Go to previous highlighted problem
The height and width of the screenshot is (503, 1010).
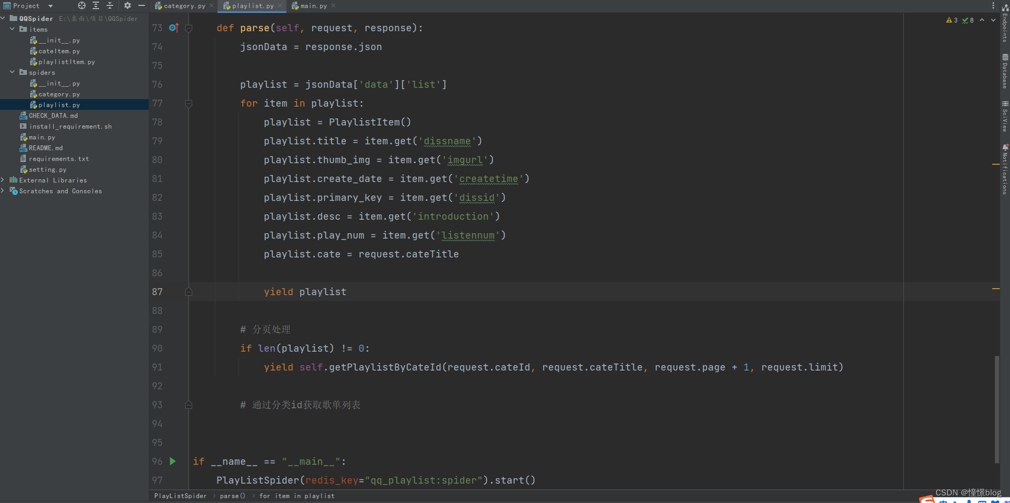tap(982, 20)
